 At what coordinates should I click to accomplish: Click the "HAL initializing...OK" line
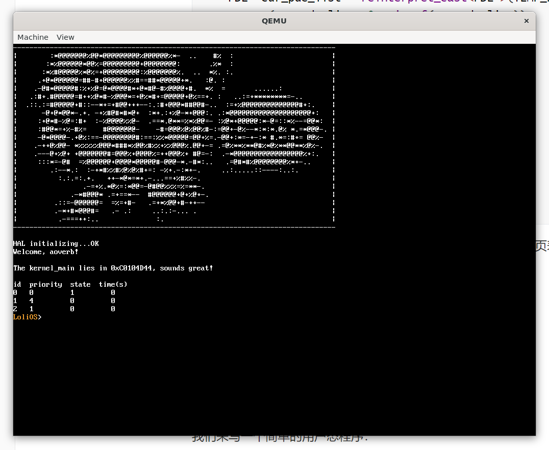[56, 244]
